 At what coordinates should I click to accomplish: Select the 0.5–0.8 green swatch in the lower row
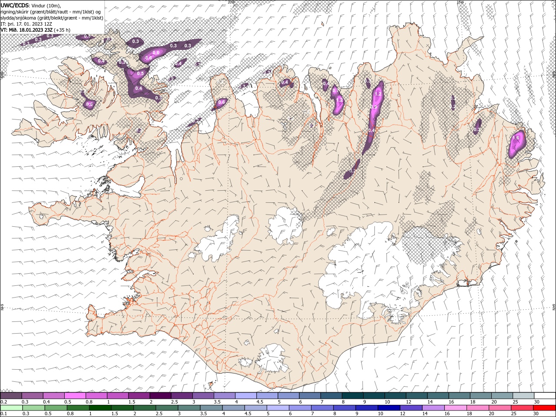click(56, 408)
